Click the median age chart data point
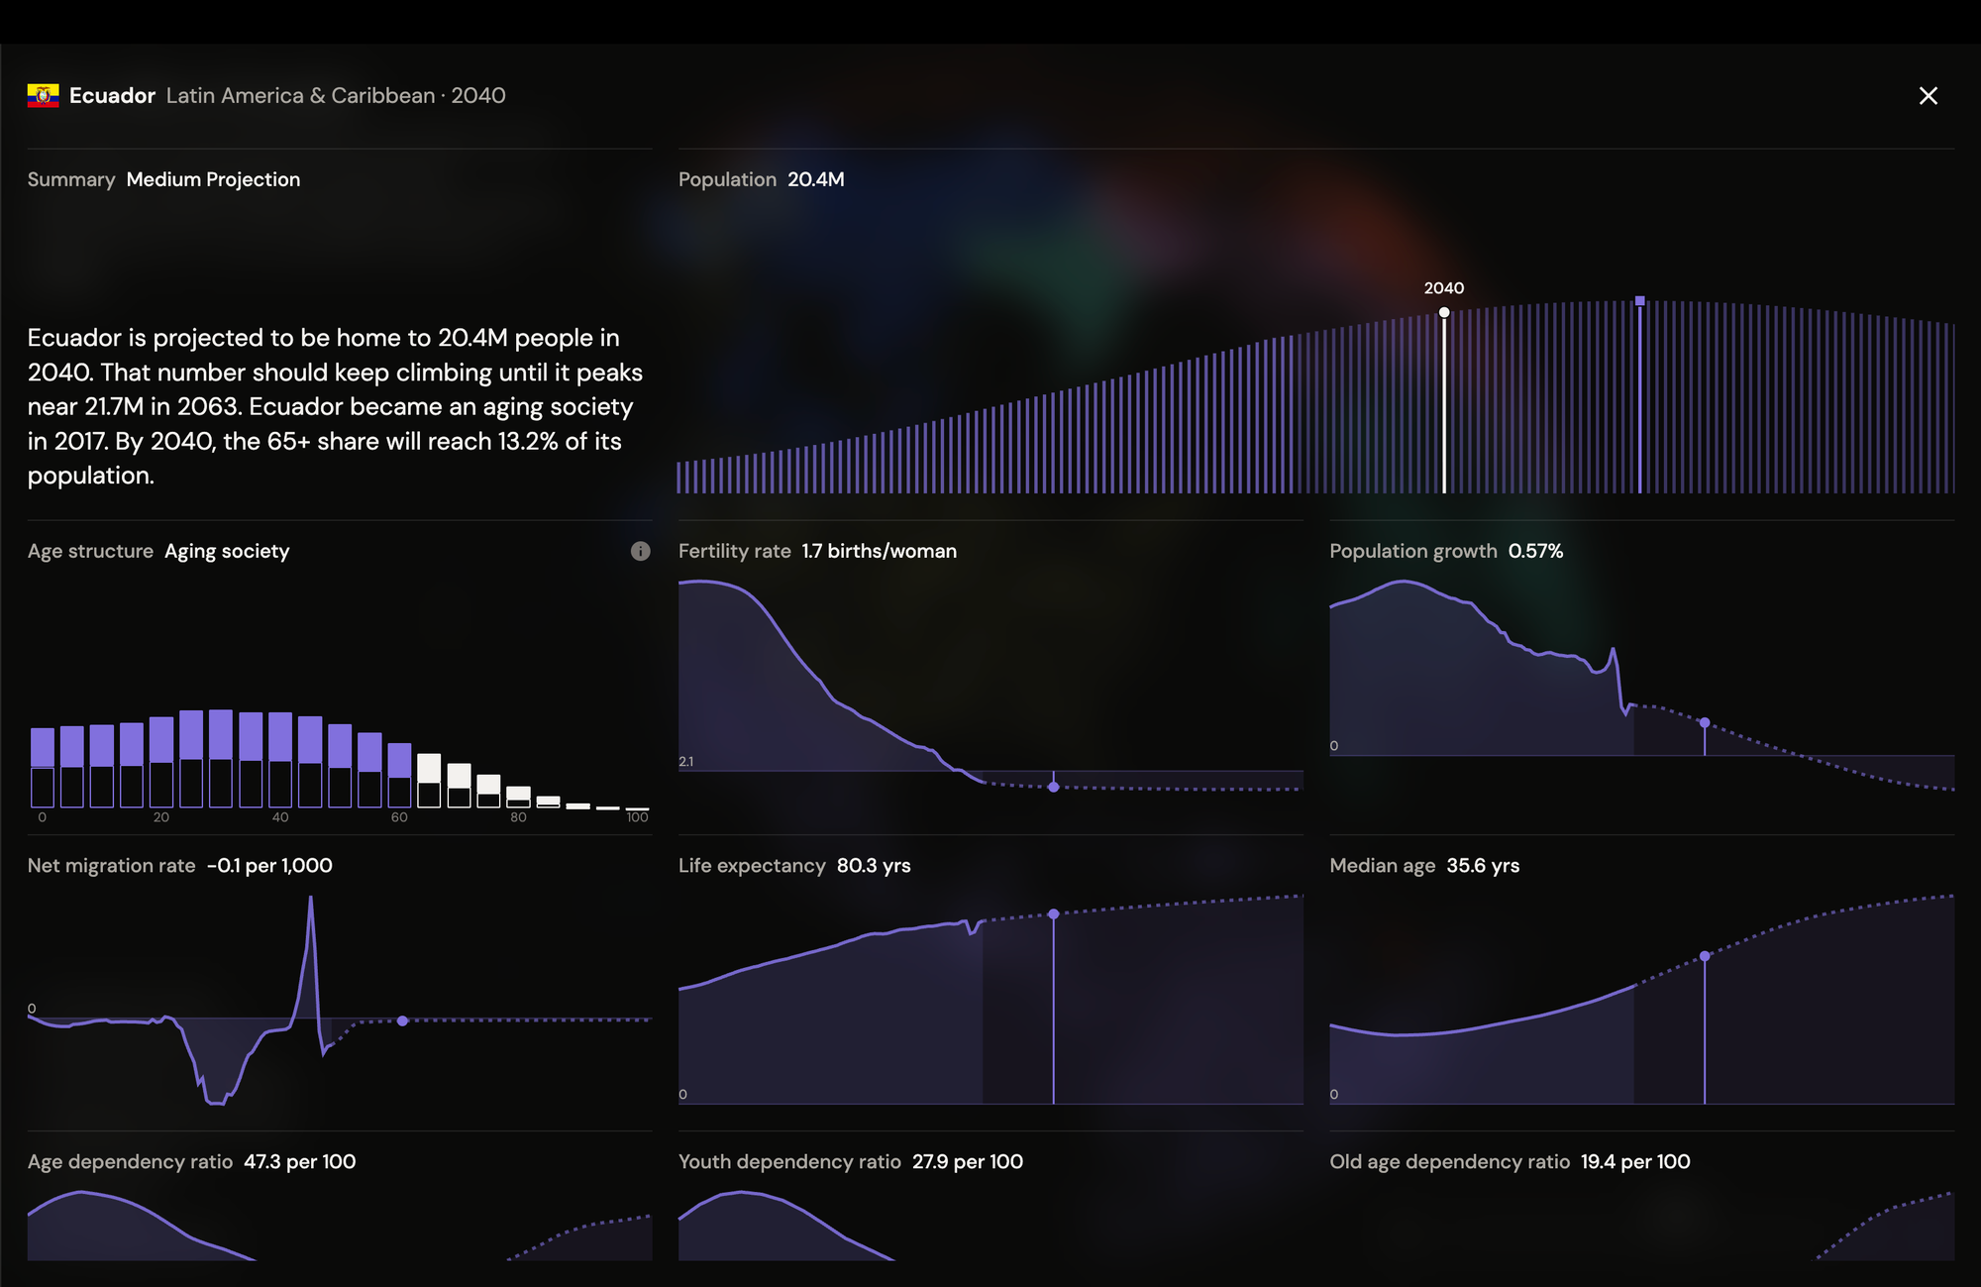The image size is (1981, 1287). click(x=1705, y=956)
